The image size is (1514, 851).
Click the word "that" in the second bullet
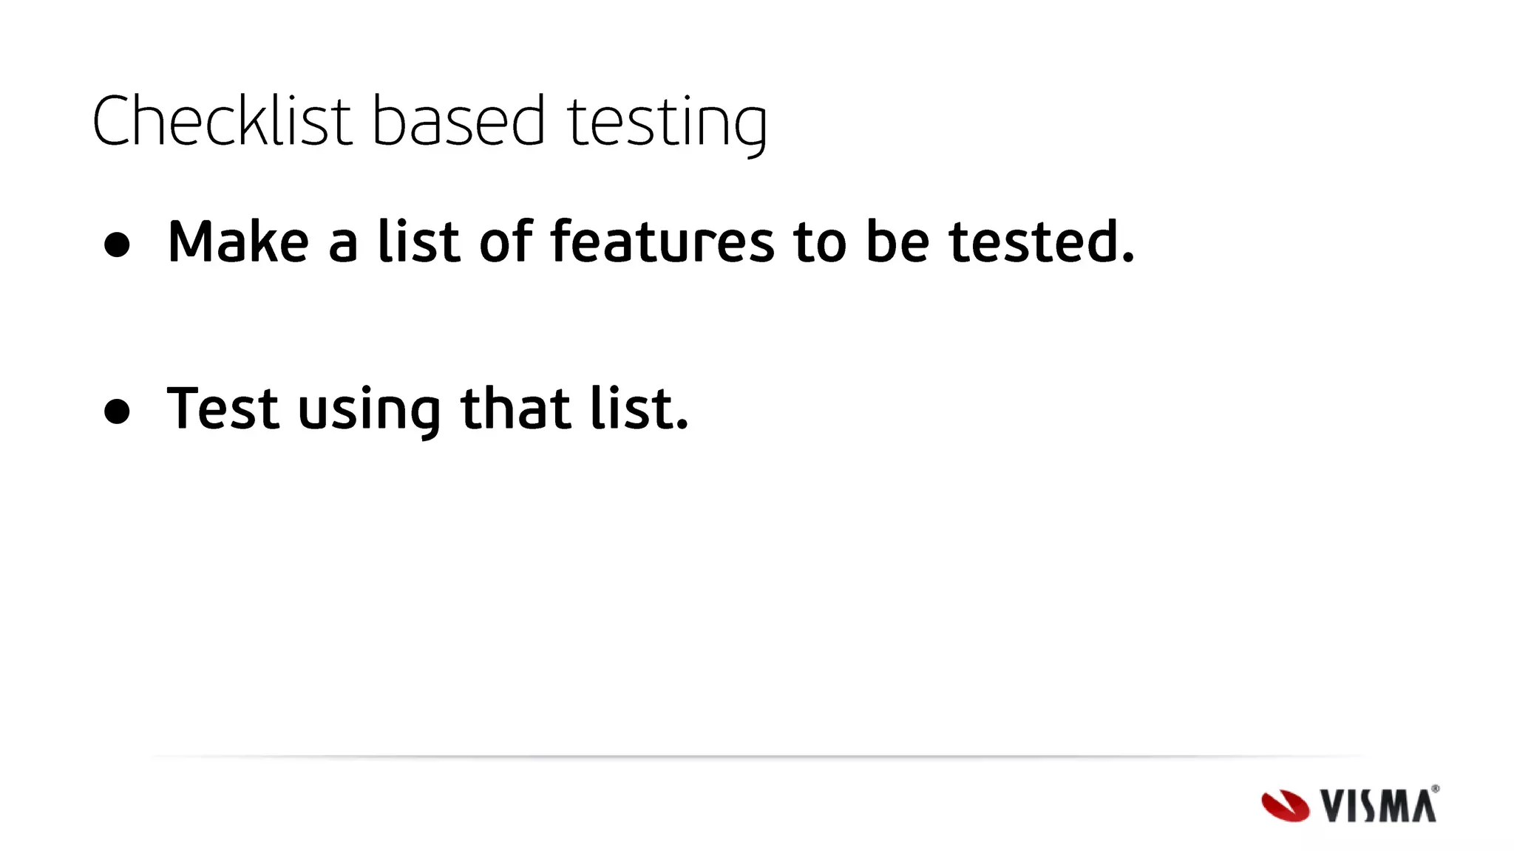515,408
